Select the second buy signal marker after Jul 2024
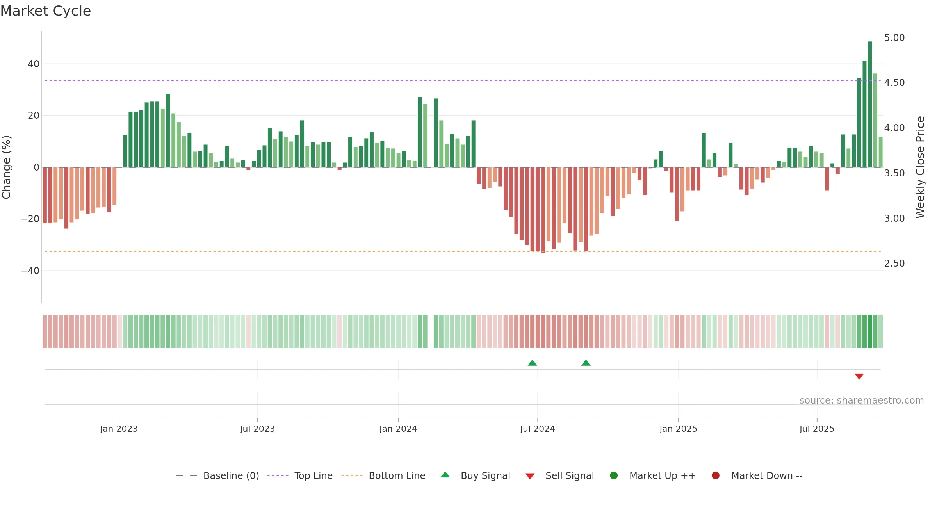Image resolution: width=937 pixels, height=527 pixels. click(x=586, y=363)
